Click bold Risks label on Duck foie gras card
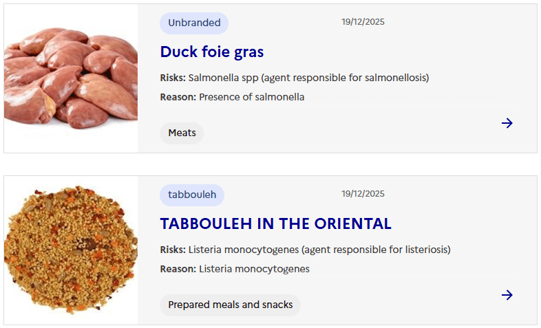This screenshot has width=541, height=328. click(173, 78)
